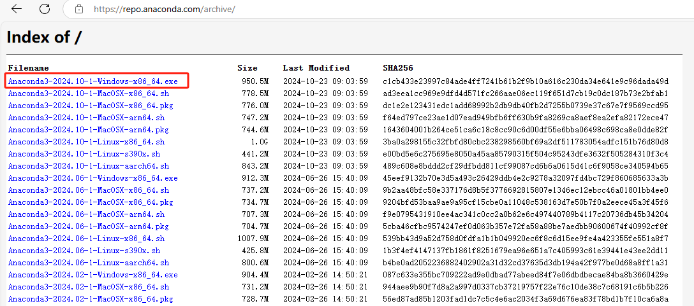Click the Anaconda3-2024.06-1-MacOSX-x86_64.pkg link
The height and width of the screenshot is (306, 694).
(x=91, y=202)
